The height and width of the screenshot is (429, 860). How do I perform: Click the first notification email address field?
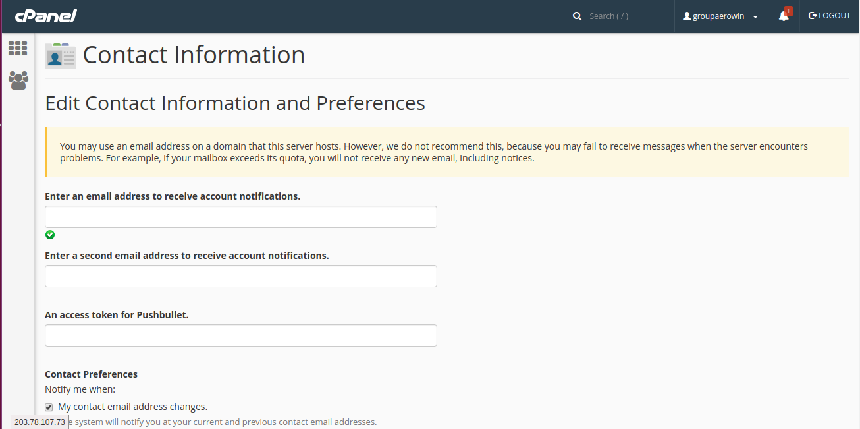pyautogui.click(x=240, y=217)
